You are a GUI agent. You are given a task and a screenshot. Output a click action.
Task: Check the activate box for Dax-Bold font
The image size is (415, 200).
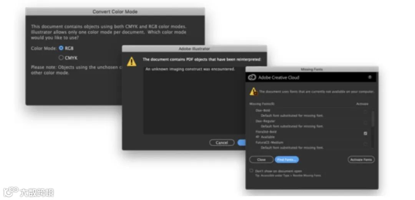pos(365,112)
